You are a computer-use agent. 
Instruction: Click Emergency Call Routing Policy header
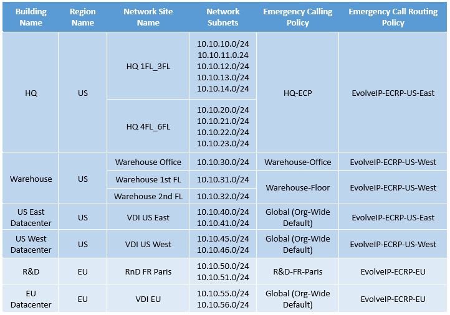393,17
